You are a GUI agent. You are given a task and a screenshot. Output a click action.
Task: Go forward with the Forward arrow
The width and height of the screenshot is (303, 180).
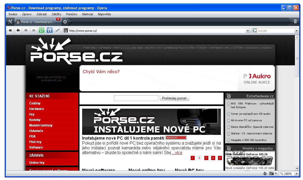[x=26, y=30]
